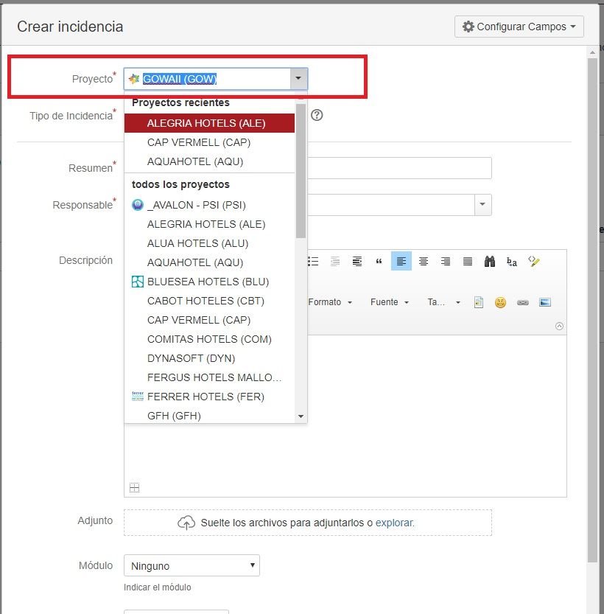The image size is (604, 614).
Task: Select highlighted ALEGRIA HOTELS (ALE) recent project
Action: 209,123
